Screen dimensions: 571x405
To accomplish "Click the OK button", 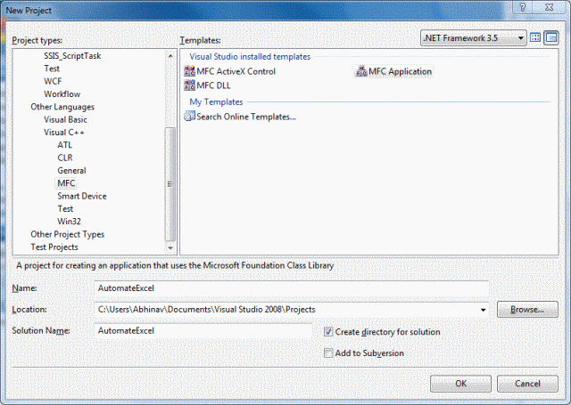I will [x=460, y=384].
